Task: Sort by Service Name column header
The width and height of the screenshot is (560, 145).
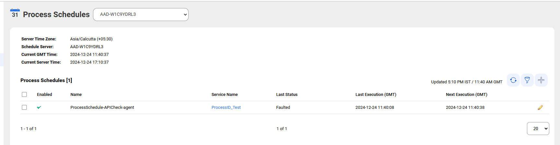Action: pos(225,95)
